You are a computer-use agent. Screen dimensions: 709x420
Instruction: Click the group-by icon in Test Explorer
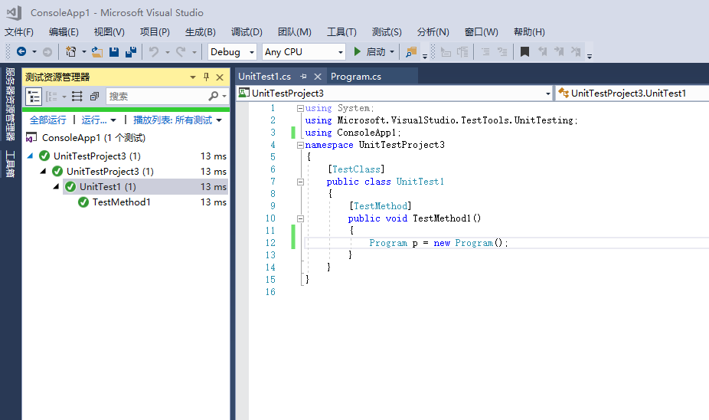(51, 97)
